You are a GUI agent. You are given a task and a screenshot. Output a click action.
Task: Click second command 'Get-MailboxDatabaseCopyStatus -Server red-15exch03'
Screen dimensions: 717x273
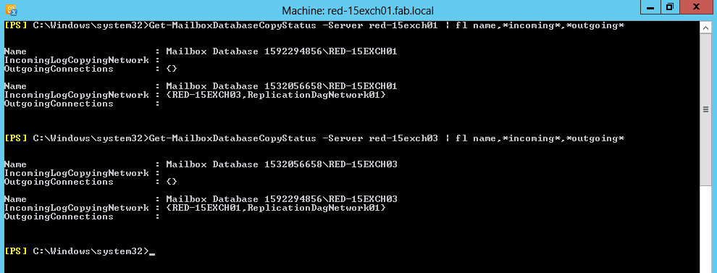coord(293,138)
